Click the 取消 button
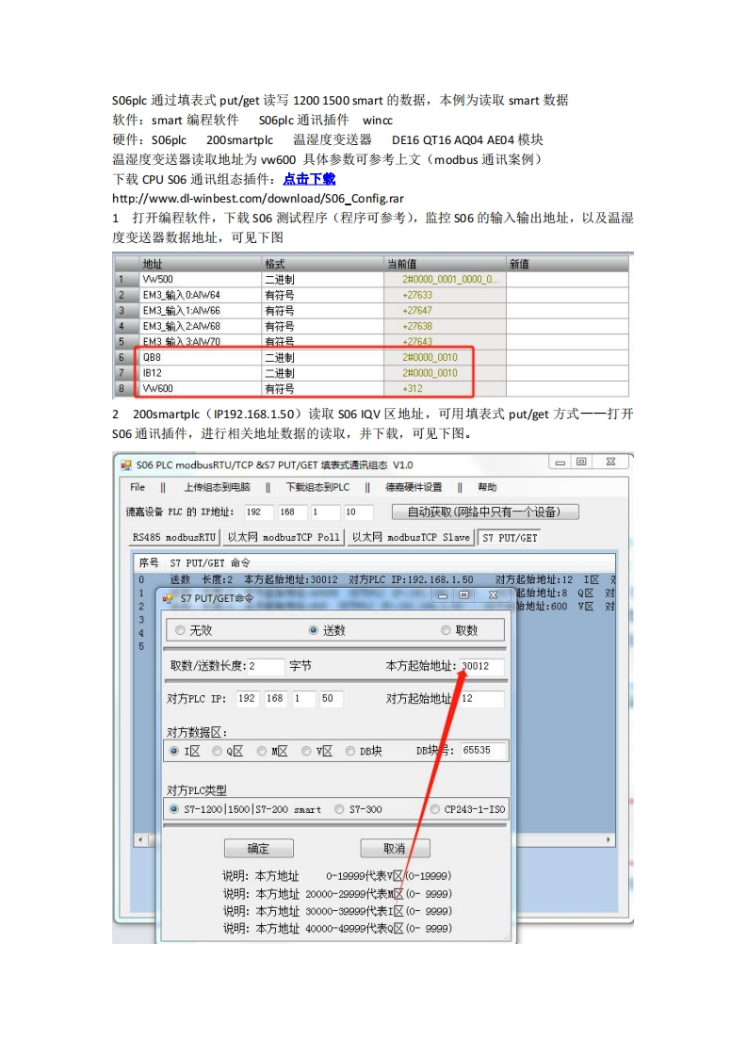This screenshot has width=747, height=1057. (x=395, y=848)
